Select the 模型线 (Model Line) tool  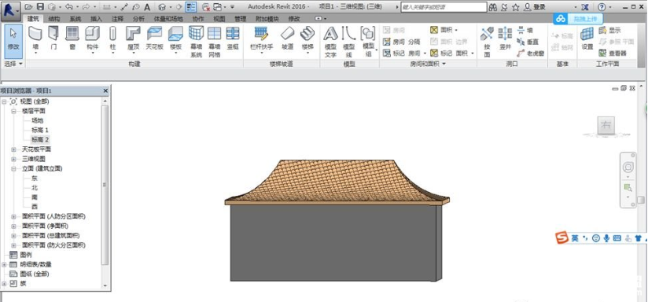point(349,42)
